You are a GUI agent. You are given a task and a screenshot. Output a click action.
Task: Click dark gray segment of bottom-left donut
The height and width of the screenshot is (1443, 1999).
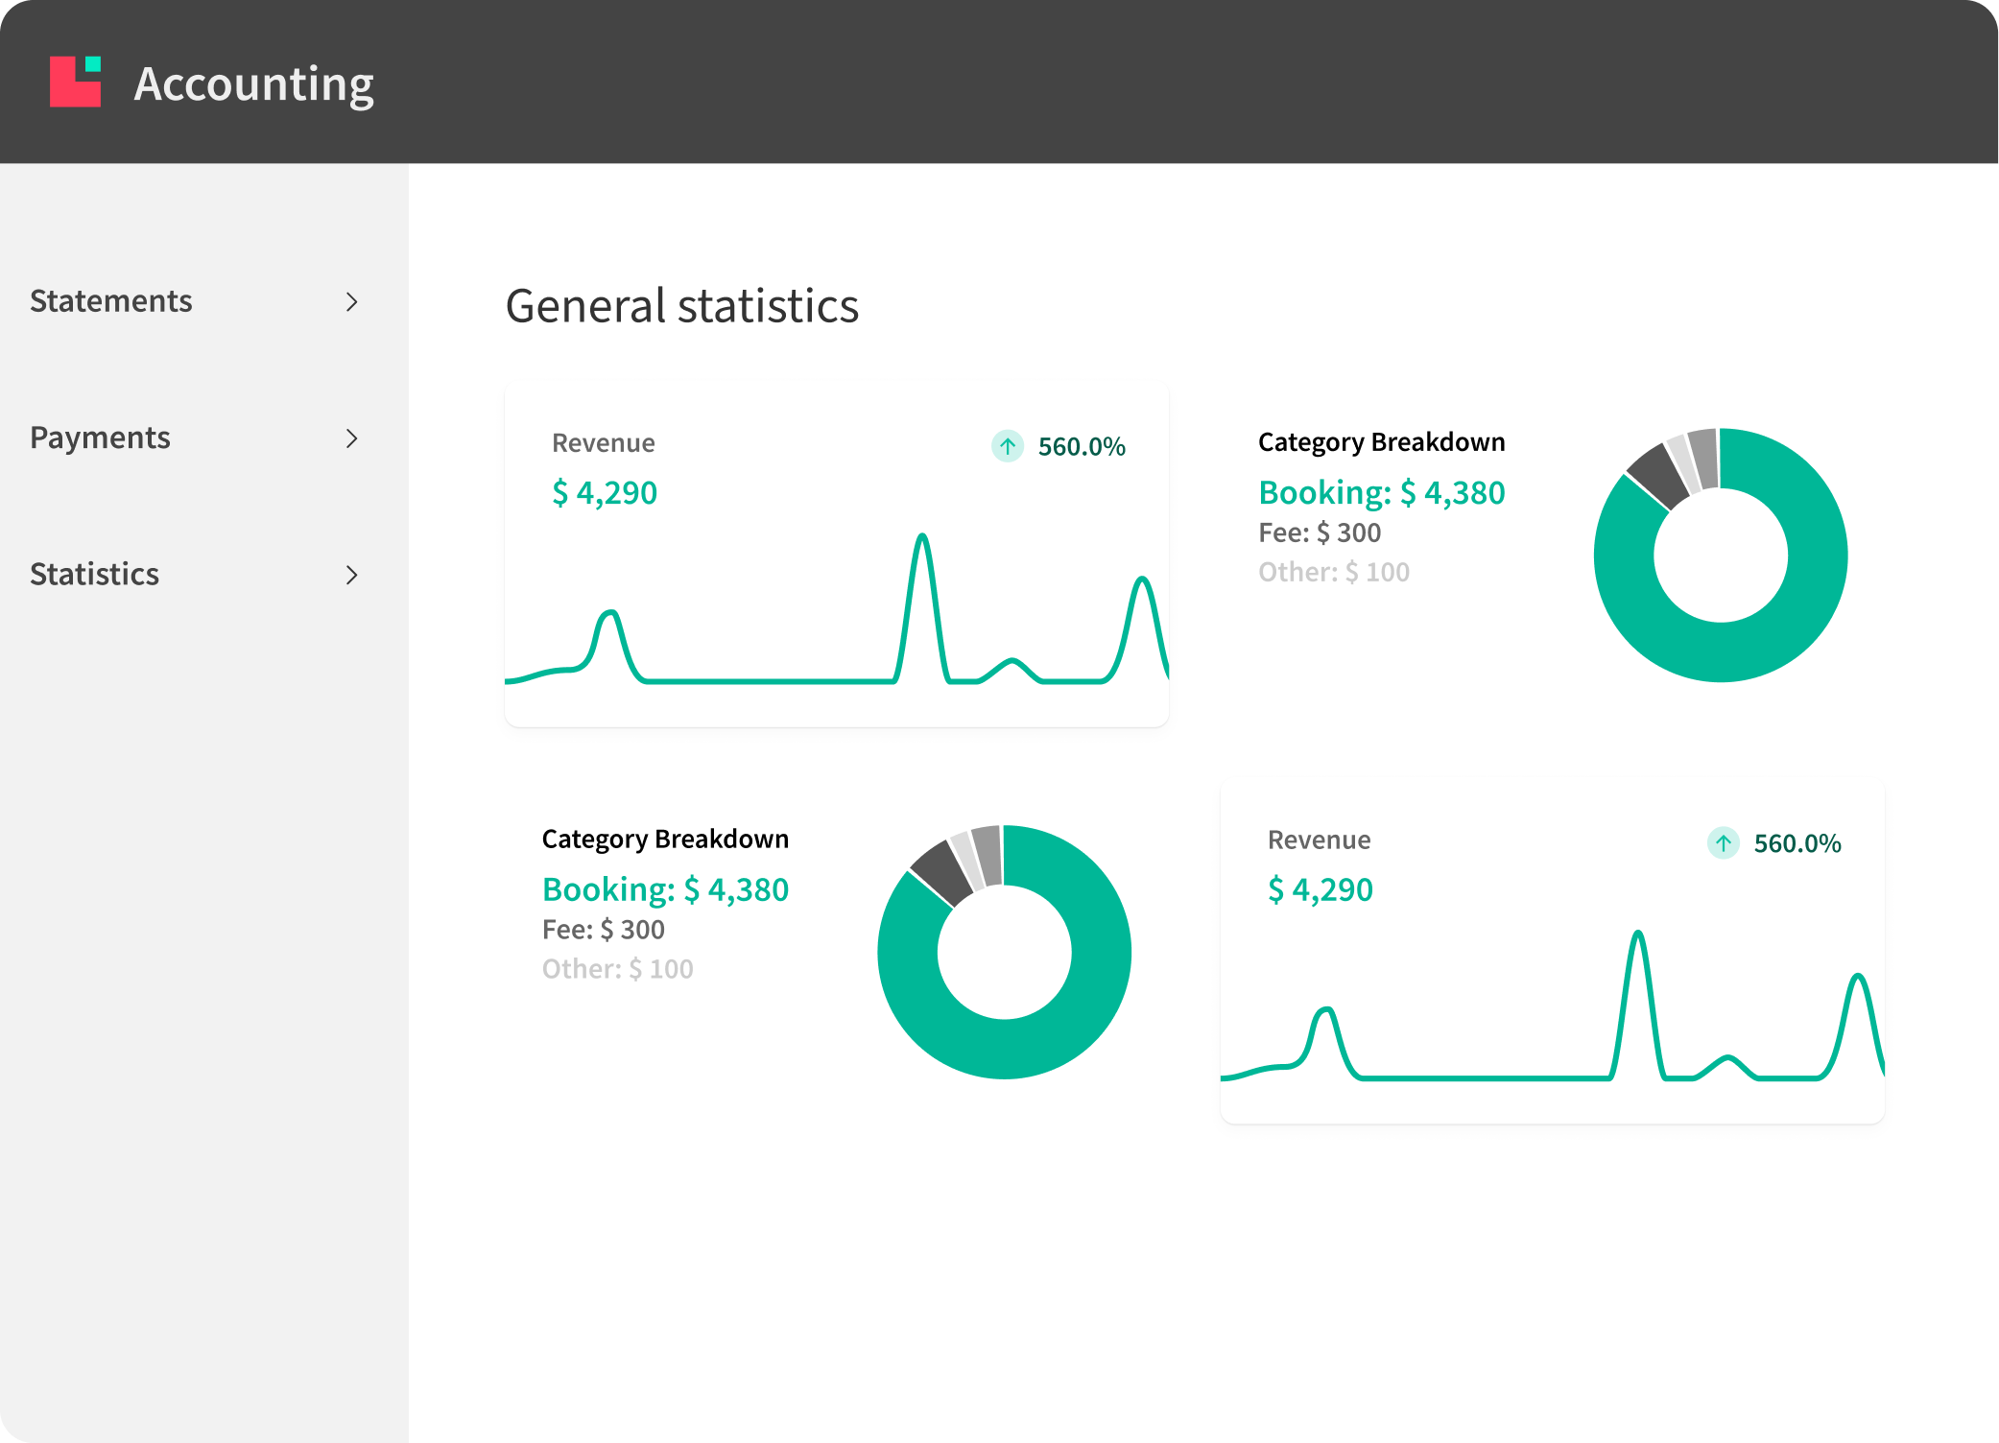942,873
